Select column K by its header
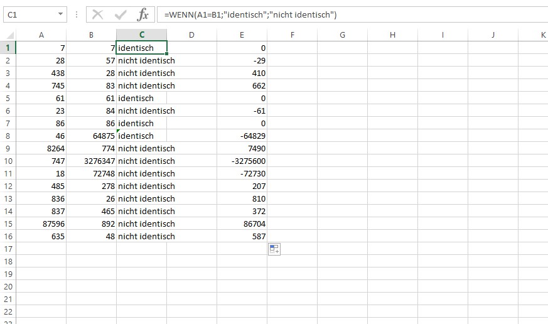This screenshot has height=324, width=548. [542, 35]
